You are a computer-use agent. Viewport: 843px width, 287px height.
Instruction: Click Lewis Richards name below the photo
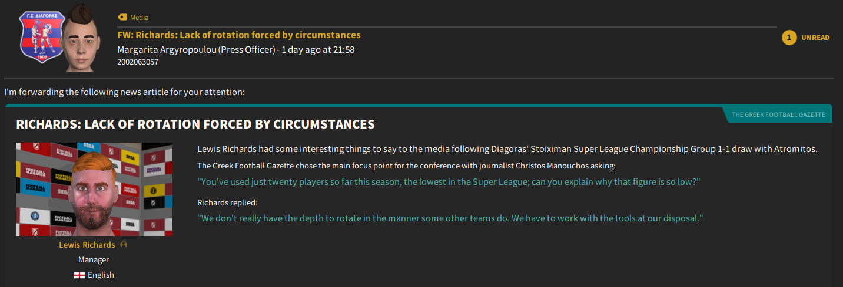87,245
